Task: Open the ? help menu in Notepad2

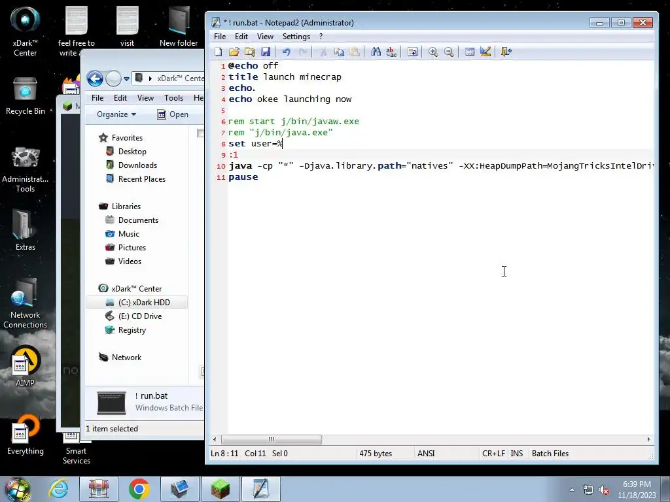Action: (x=321, y=37)
